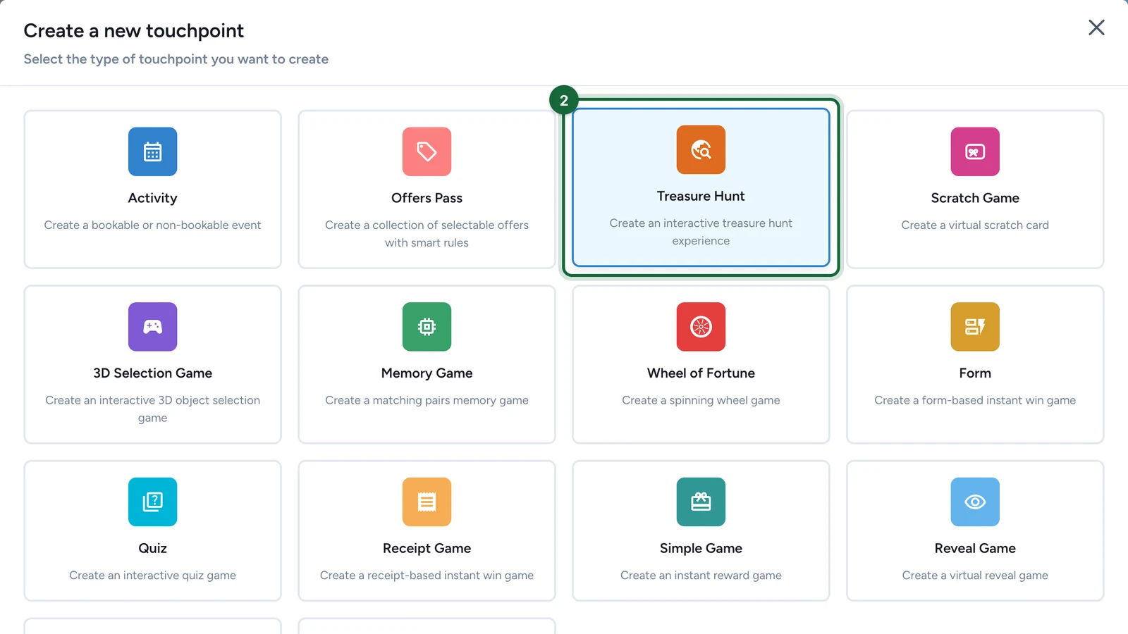Viewport: 1128px width, 634px height.
Task: Select the Quiz title
Action: tap(152, 548)
